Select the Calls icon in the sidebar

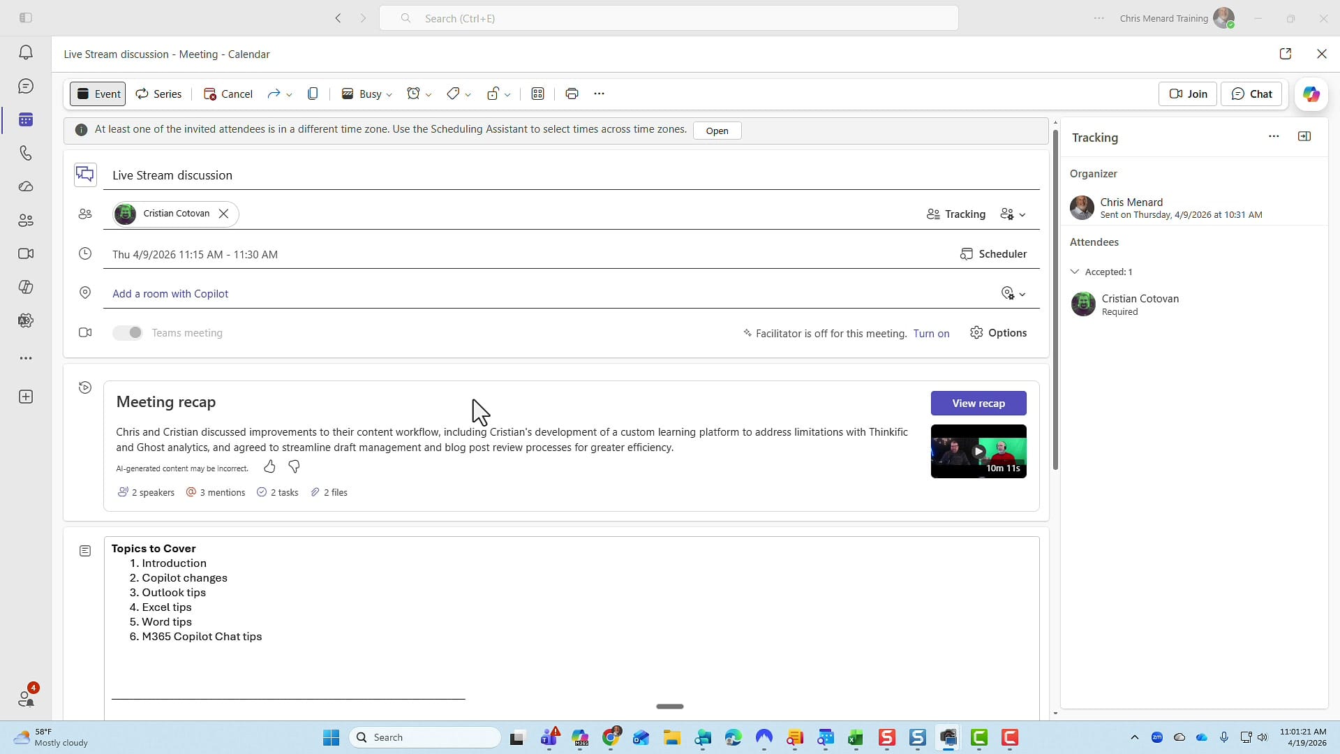26,153
